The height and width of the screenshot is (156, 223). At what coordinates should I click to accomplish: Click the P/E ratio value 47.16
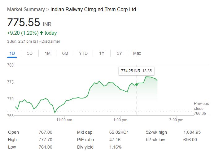[x=115, y=140]
